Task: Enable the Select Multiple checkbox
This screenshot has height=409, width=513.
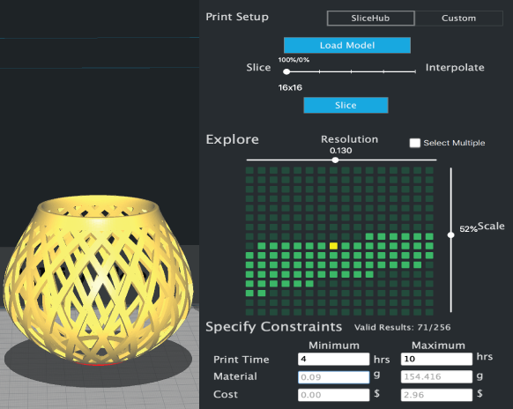Action: click(415, 143)
